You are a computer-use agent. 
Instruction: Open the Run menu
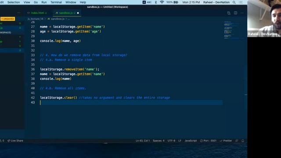pyautogui.click(x=44, y=2)
